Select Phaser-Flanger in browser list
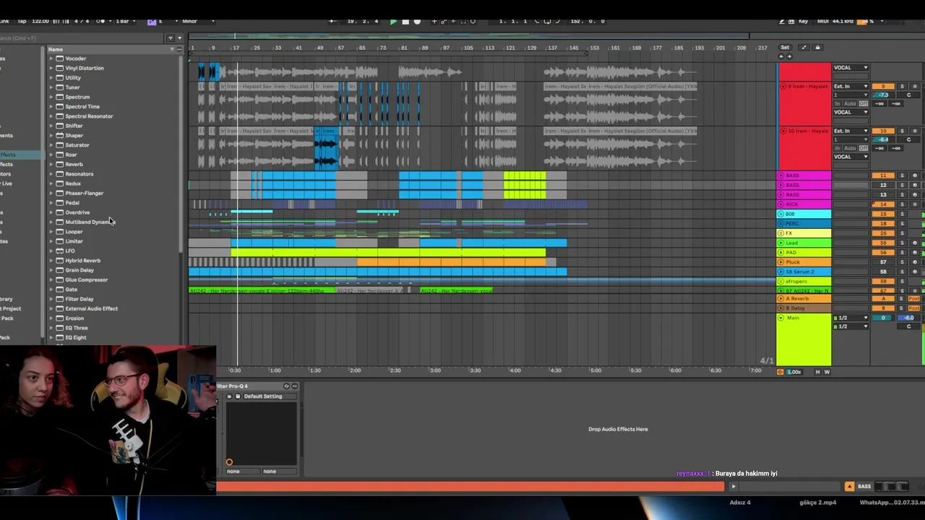 coord(84,193)
